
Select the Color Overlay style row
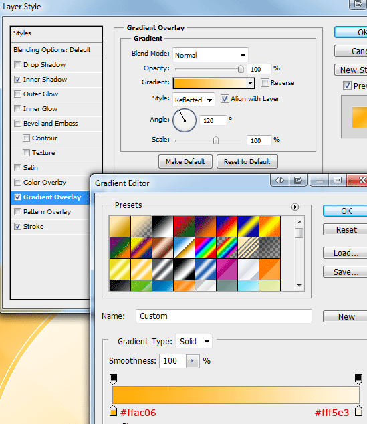click(x=51, y=183)
